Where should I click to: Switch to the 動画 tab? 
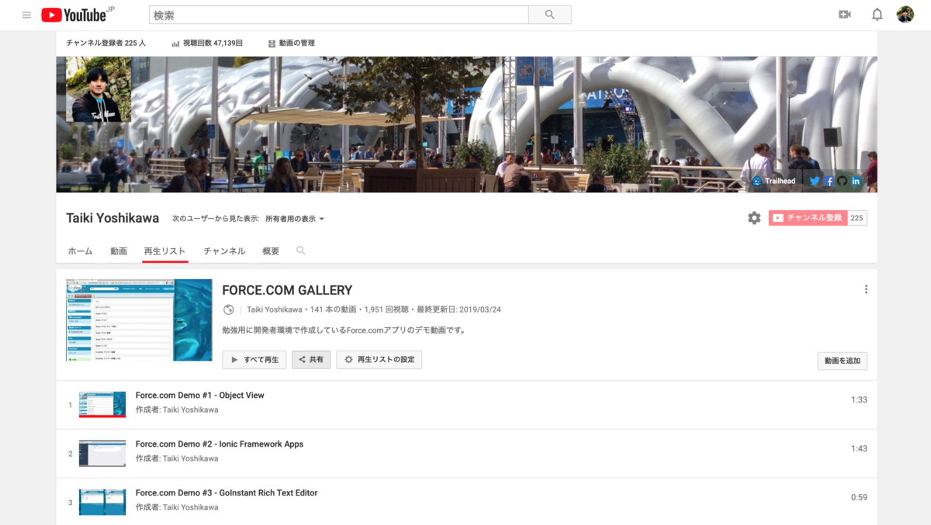coord(119,250)
